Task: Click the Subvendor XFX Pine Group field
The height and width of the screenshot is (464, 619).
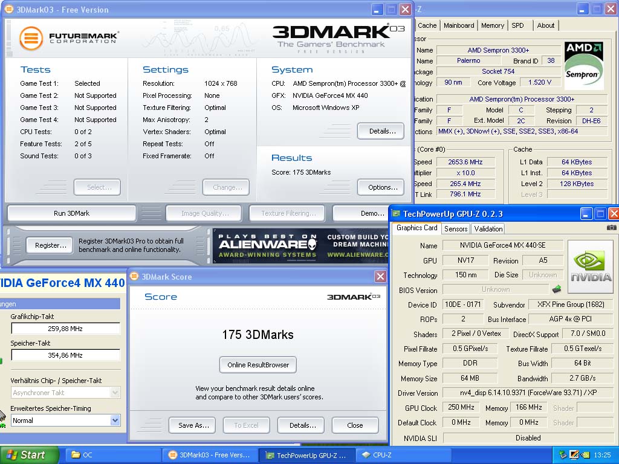Action: (571, 304)
